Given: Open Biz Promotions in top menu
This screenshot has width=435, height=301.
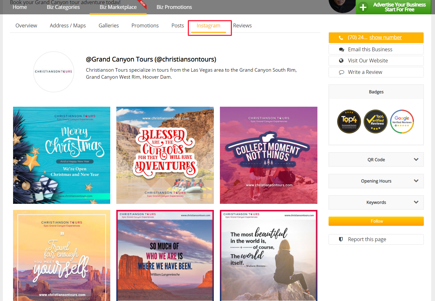Looking at the screenshot, I should click(x=174, y=7).
